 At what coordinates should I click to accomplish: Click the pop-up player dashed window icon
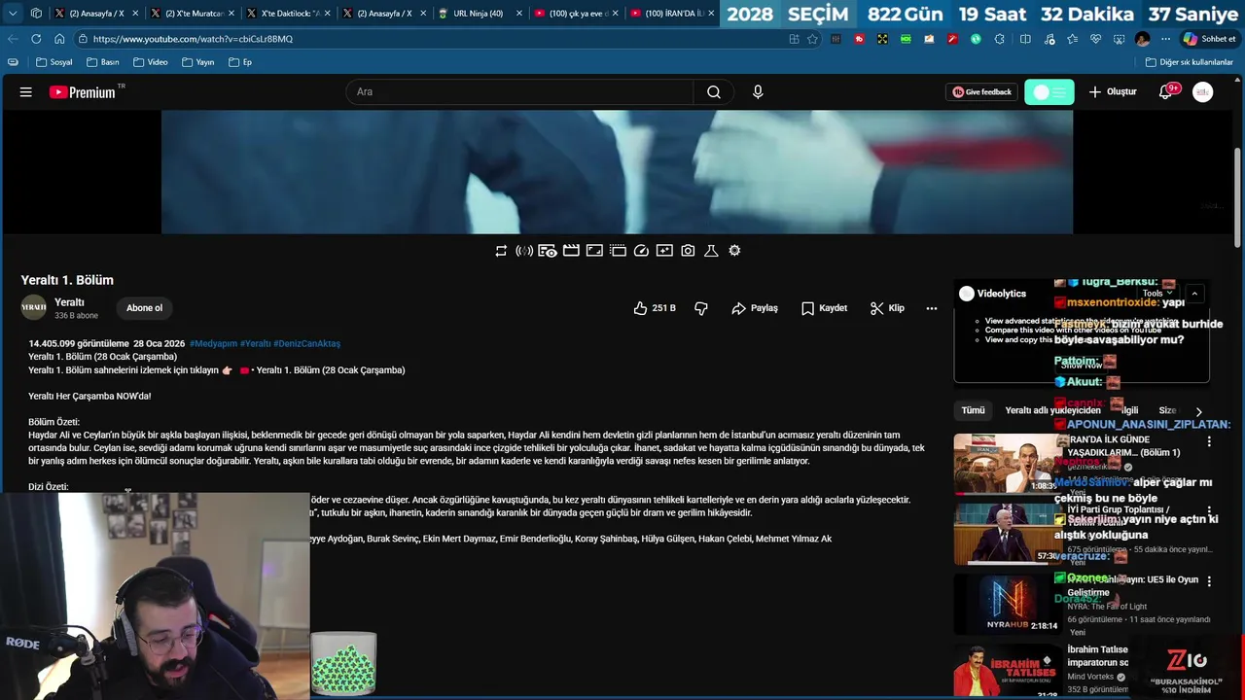tap(618, 251)
